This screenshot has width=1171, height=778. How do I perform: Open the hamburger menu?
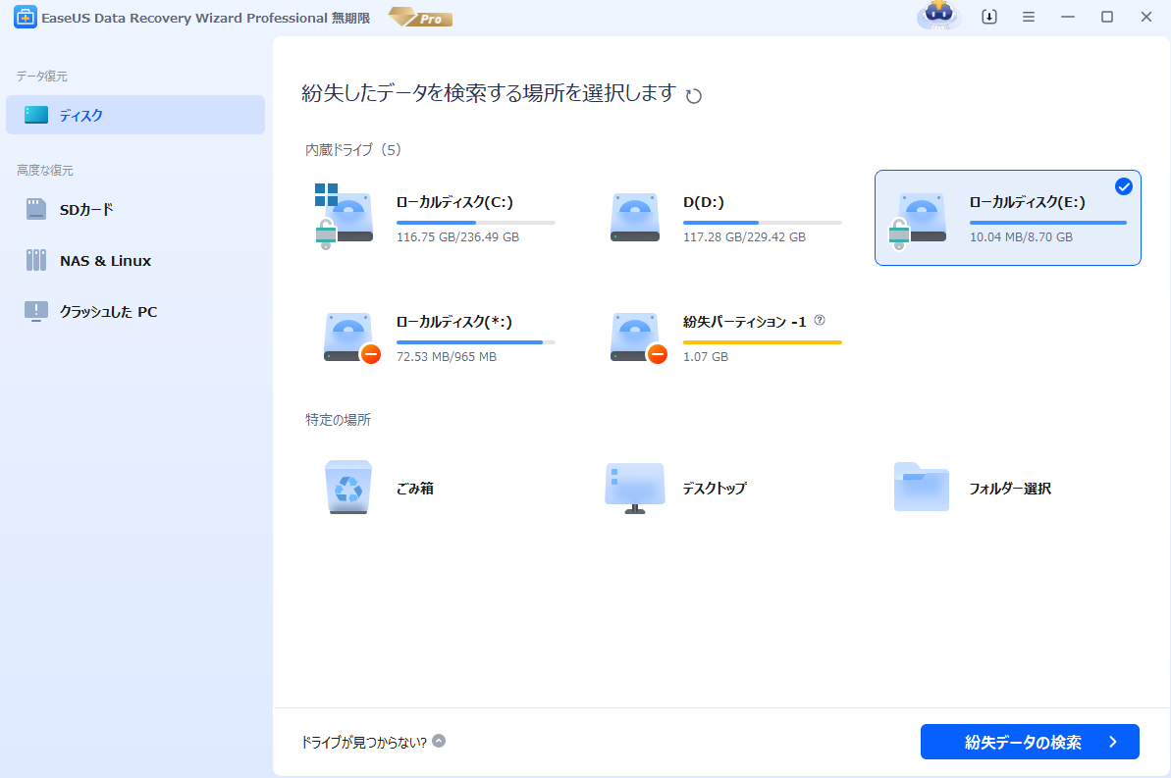pyautogui.click(x=1028, y=17)
